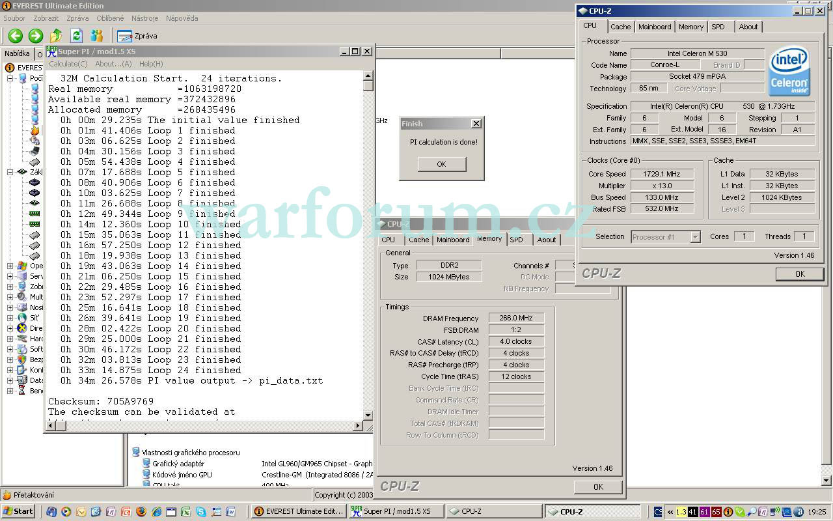Switch to EVEREST Ultimate Edition taskbar button

click(299, 511)
